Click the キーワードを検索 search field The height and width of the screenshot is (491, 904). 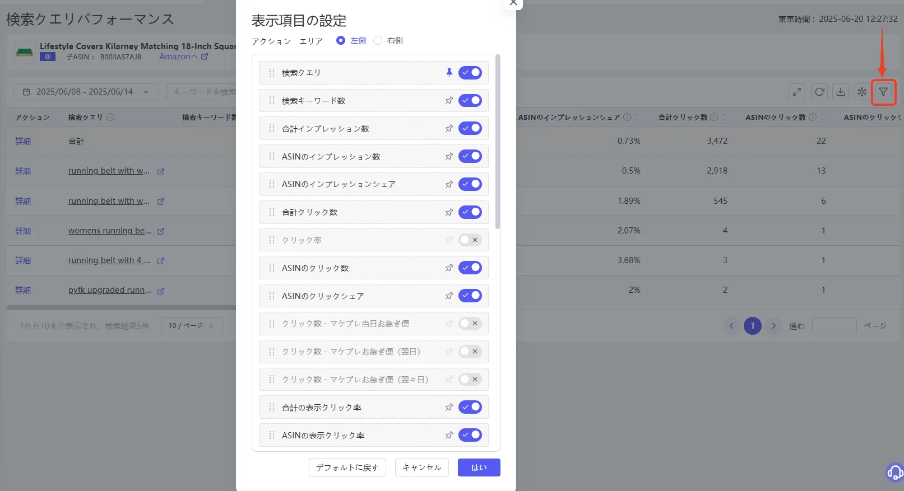tap(201, 92)
